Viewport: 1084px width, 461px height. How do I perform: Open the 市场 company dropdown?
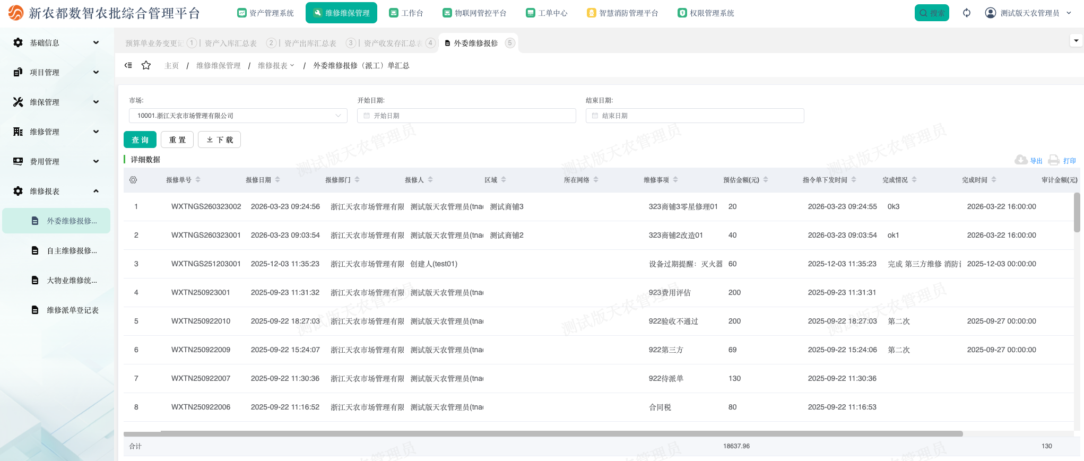(238, 116)
